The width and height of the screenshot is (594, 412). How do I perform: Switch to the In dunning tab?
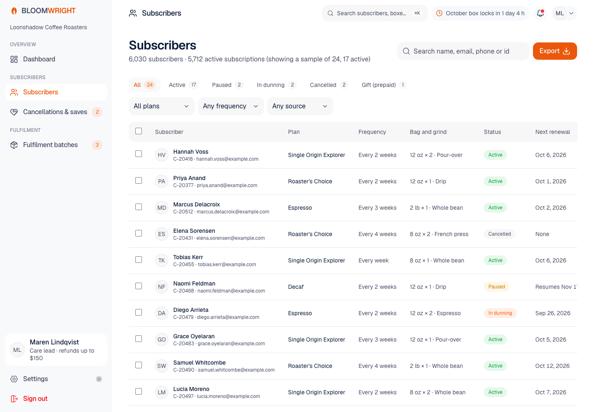[276, 85]
